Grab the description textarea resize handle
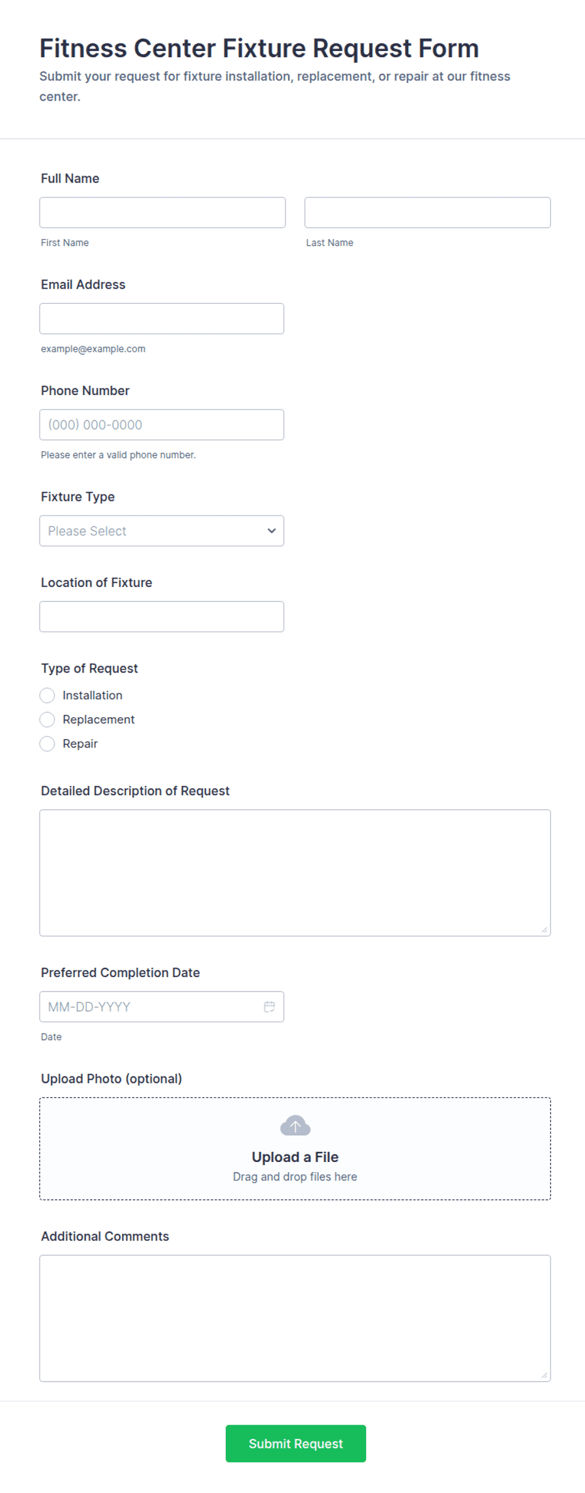This screenshot has height=1493, width=585. pyautogui.click(x=544, y=930)
